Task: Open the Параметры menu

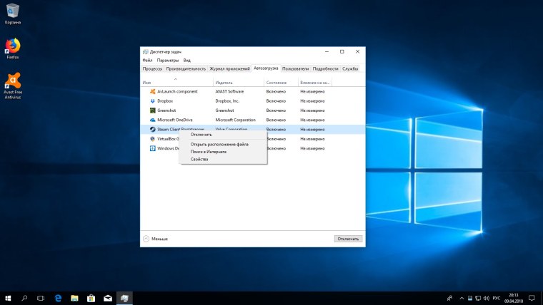Action: click(x=168, y=61)
